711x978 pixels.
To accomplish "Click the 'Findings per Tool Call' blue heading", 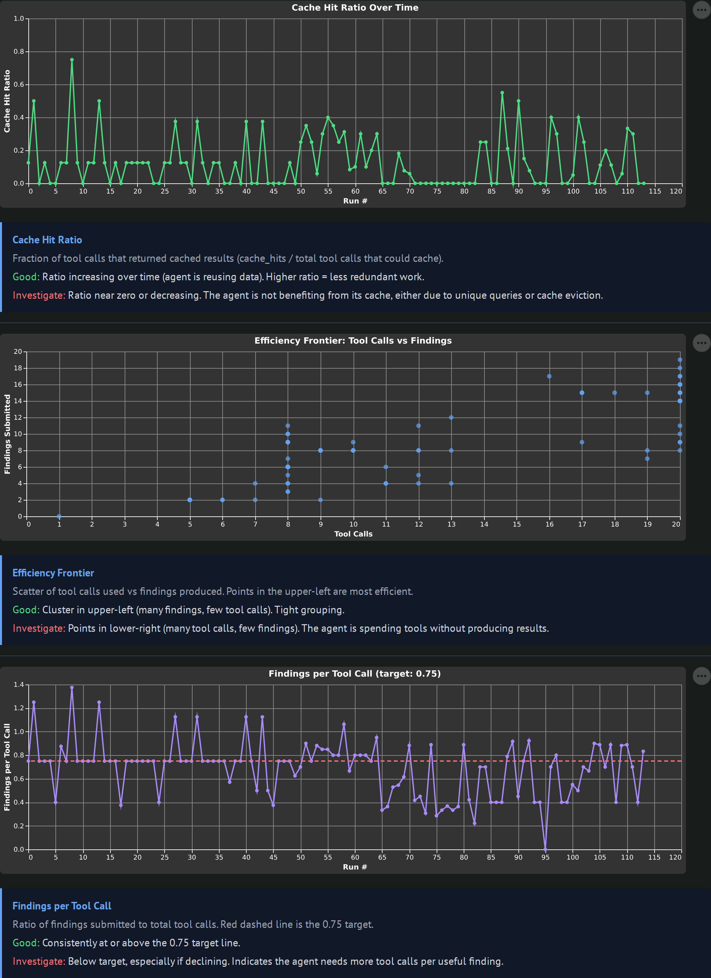I will point(62,905).
